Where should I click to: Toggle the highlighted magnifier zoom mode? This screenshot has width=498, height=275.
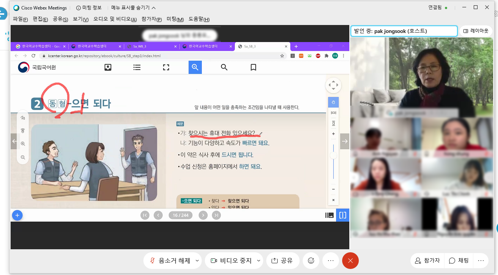[x=195, y=67]
